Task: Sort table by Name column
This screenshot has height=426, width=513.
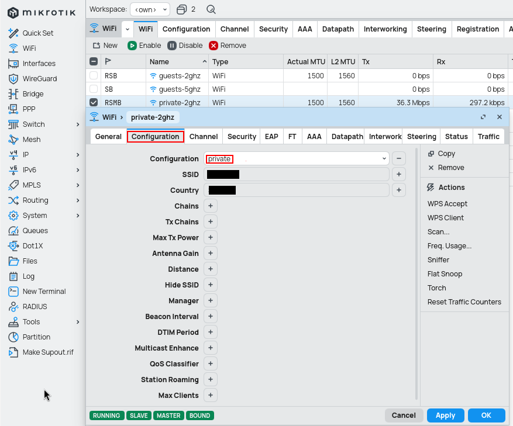Action: coord(178,61)
